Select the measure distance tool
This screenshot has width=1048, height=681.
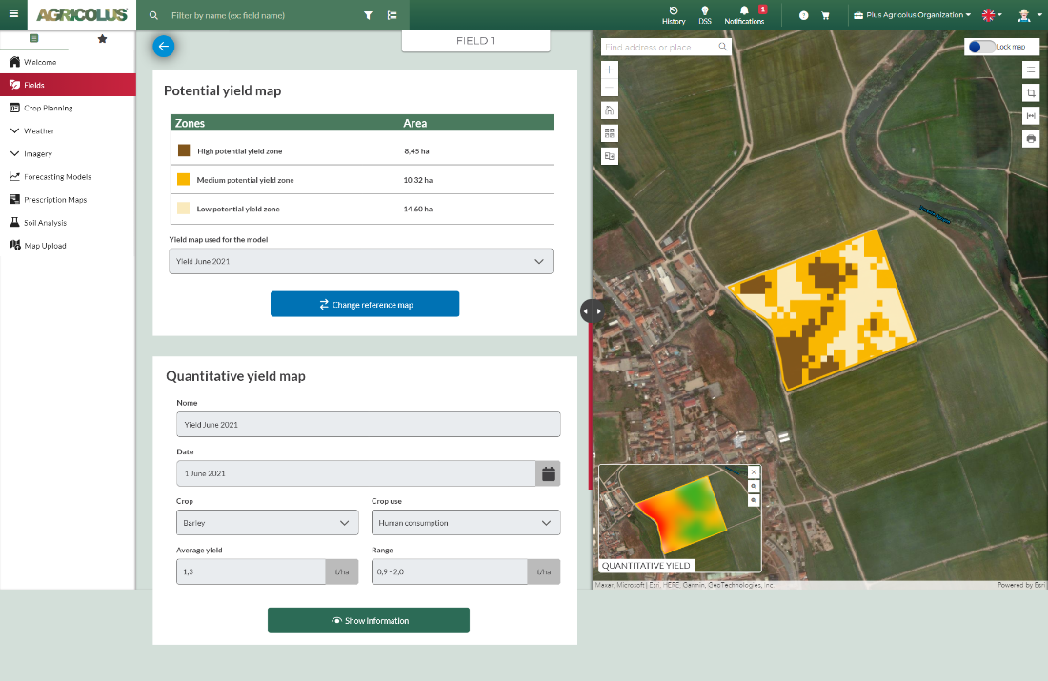pyautogui.click(x=1031, y=115)
